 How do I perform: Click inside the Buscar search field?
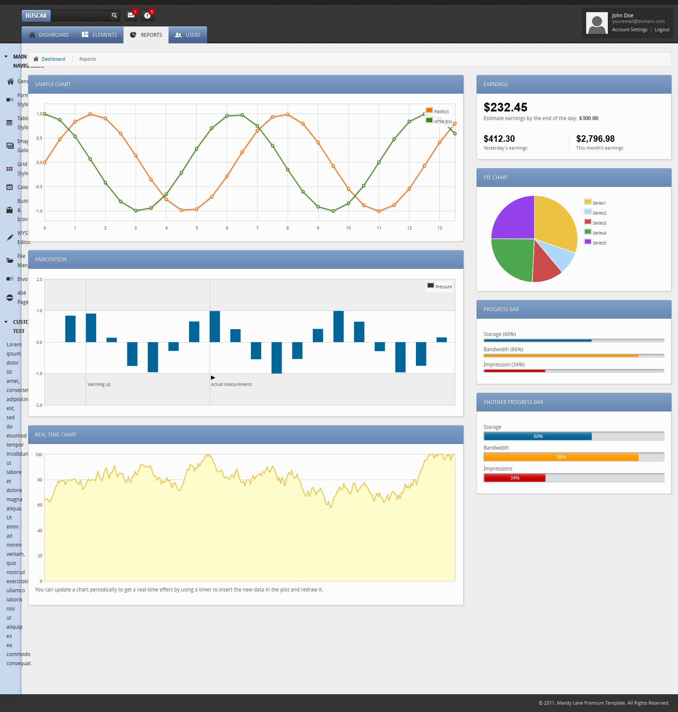pyautogui.click(x=80, y=16)
